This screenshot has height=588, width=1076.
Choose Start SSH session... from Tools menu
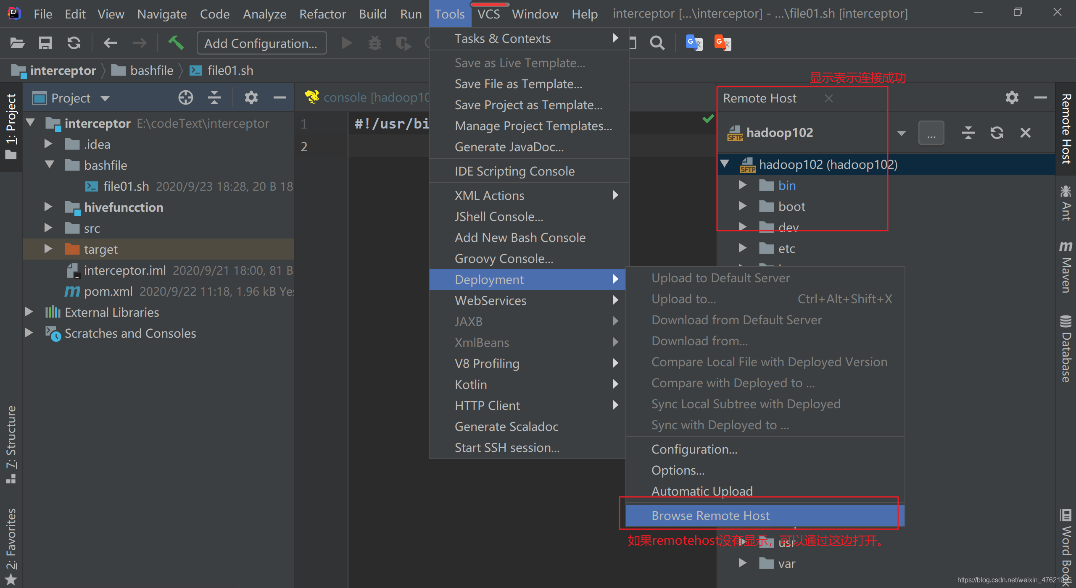point(527,447)
